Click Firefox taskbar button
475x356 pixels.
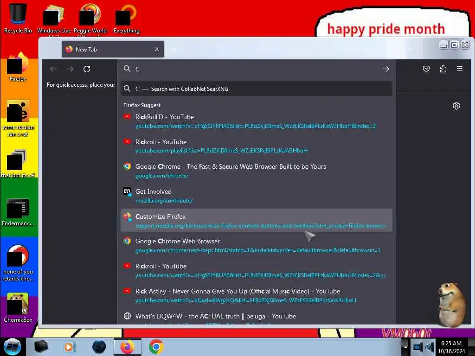127,347
